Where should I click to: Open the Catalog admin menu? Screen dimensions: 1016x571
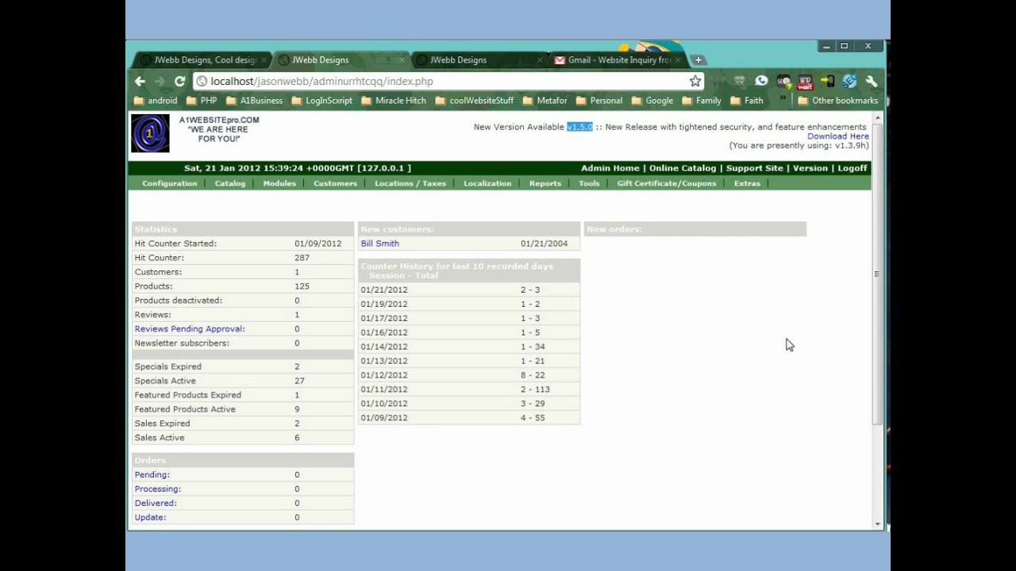tap(230, 183)
